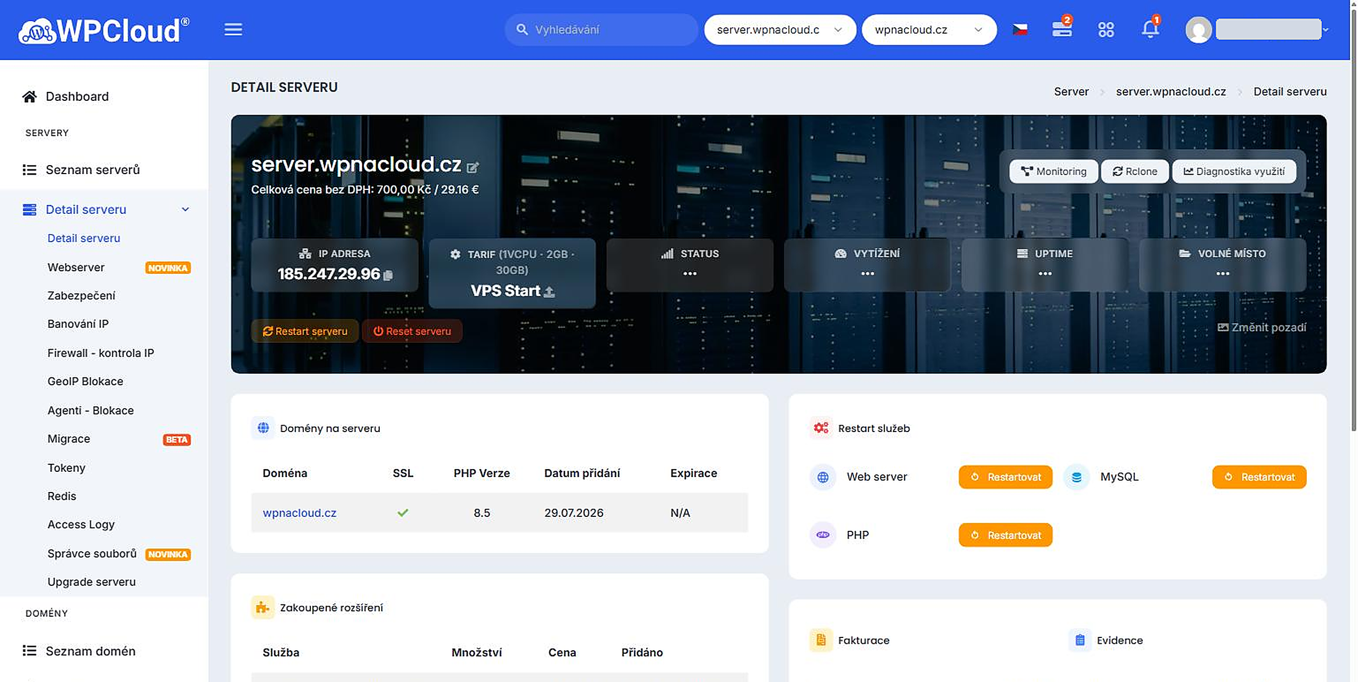Viewport: 1358px width, 682px height.
Task: Click Změnit pozadí link
Action: [1262, 327]
